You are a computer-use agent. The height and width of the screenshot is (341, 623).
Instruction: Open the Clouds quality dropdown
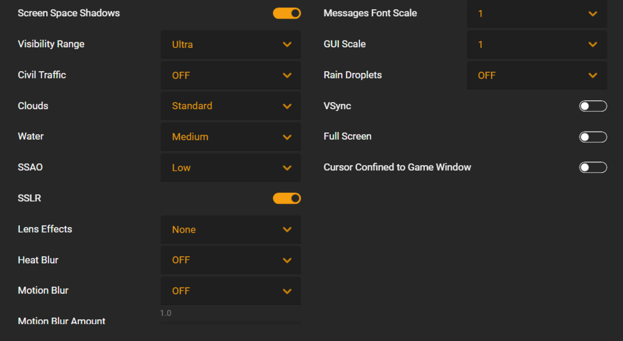(x=231, y=106)
